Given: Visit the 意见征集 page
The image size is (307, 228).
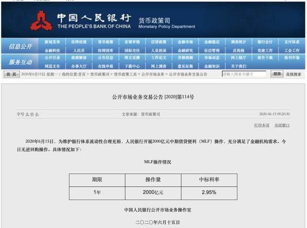Looking at the screenshot, I should click(x=185, y=66).
